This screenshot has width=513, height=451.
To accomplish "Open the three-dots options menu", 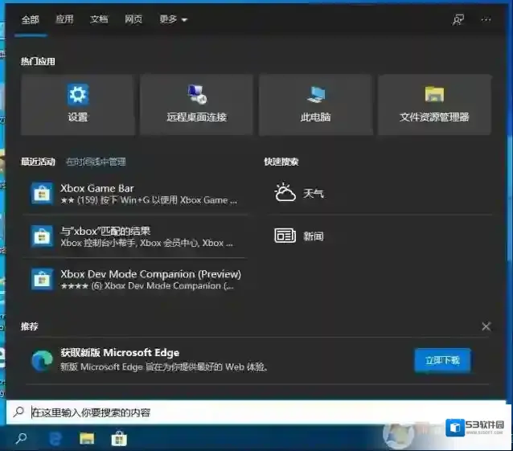I will (x=486, y=19).
